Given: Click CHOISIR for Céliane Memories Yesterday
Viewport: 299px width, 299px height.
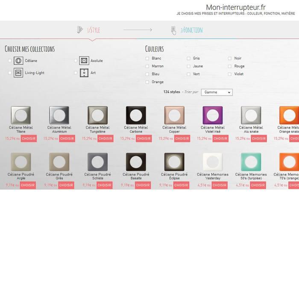Looking at the screenshot, I should coord(220,185).
